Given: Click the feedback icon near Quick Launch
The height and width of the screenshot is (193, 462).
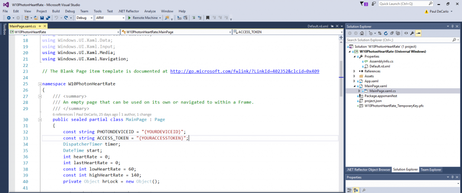Looking at the screenshot, I should [x=374, y=4].
